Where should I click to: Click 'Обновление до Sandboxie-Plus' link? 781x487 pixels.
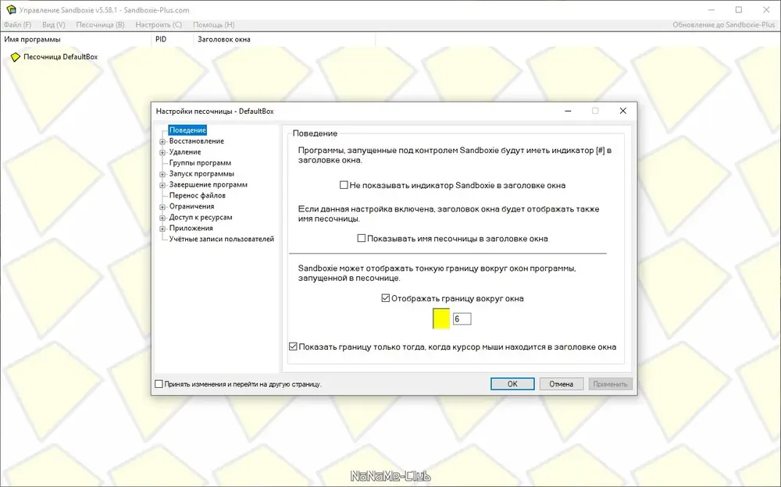723,24
